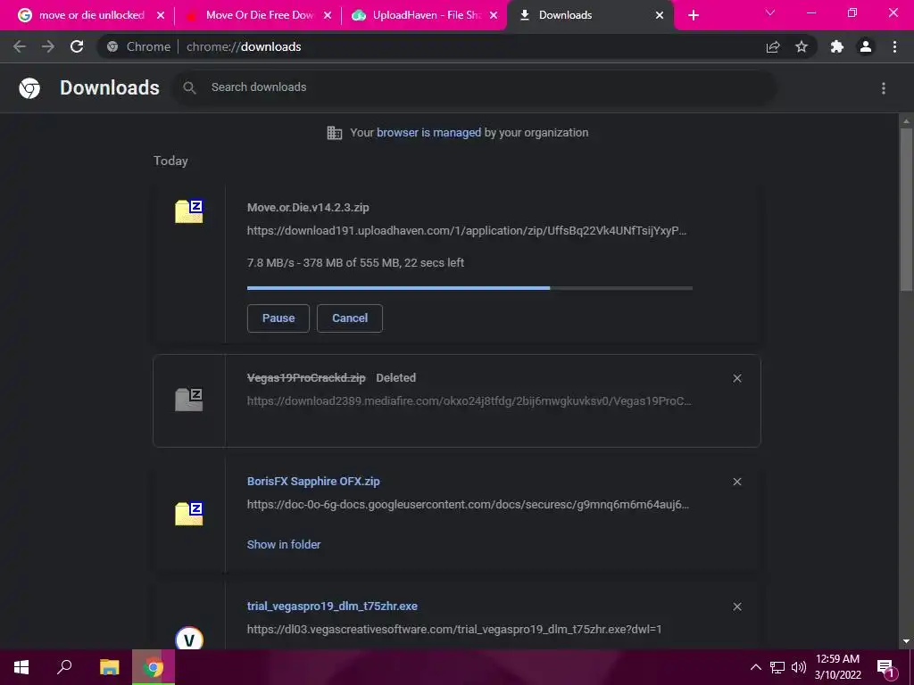Reload the downloads page

[x=77, y=46]
